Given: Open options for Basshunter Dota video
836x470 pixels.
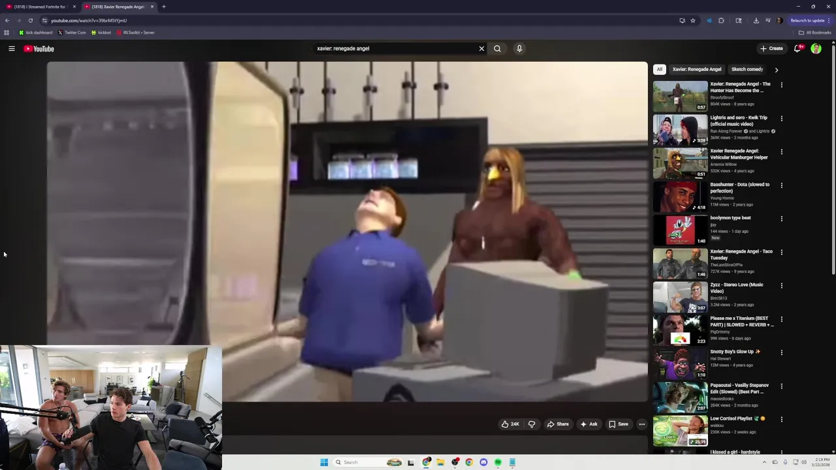Looking at the screenshot, I should click(781, 185).
